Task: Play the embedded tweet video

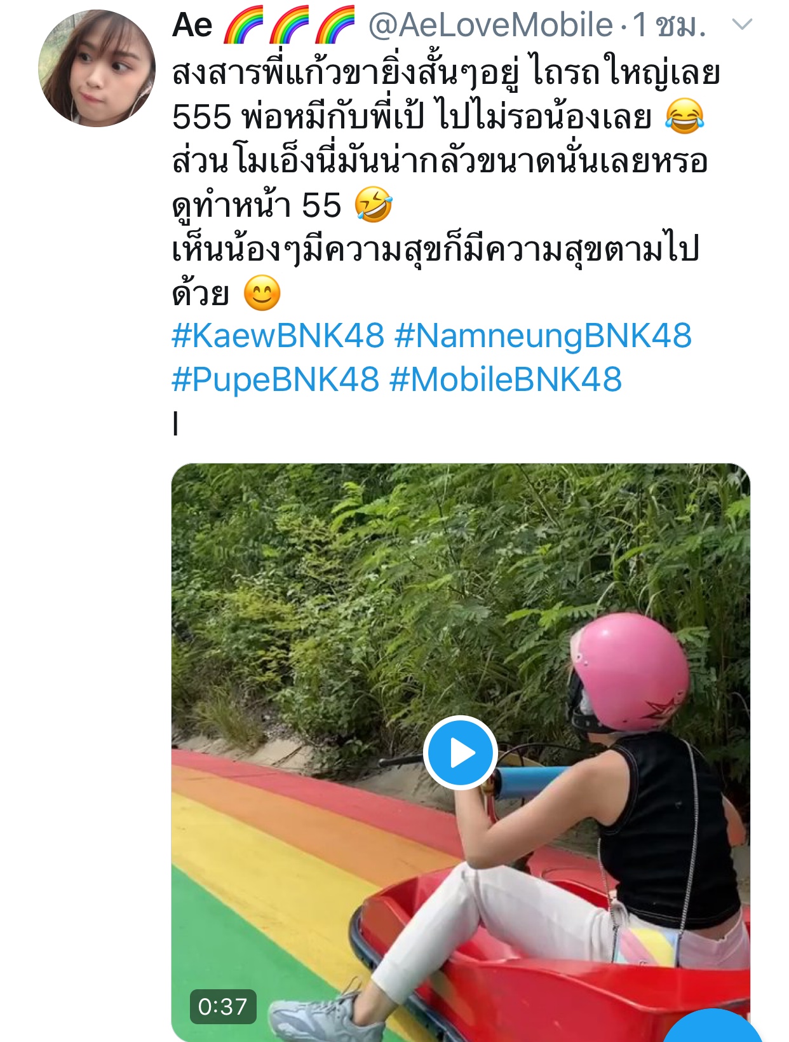Action: [461, 753]
